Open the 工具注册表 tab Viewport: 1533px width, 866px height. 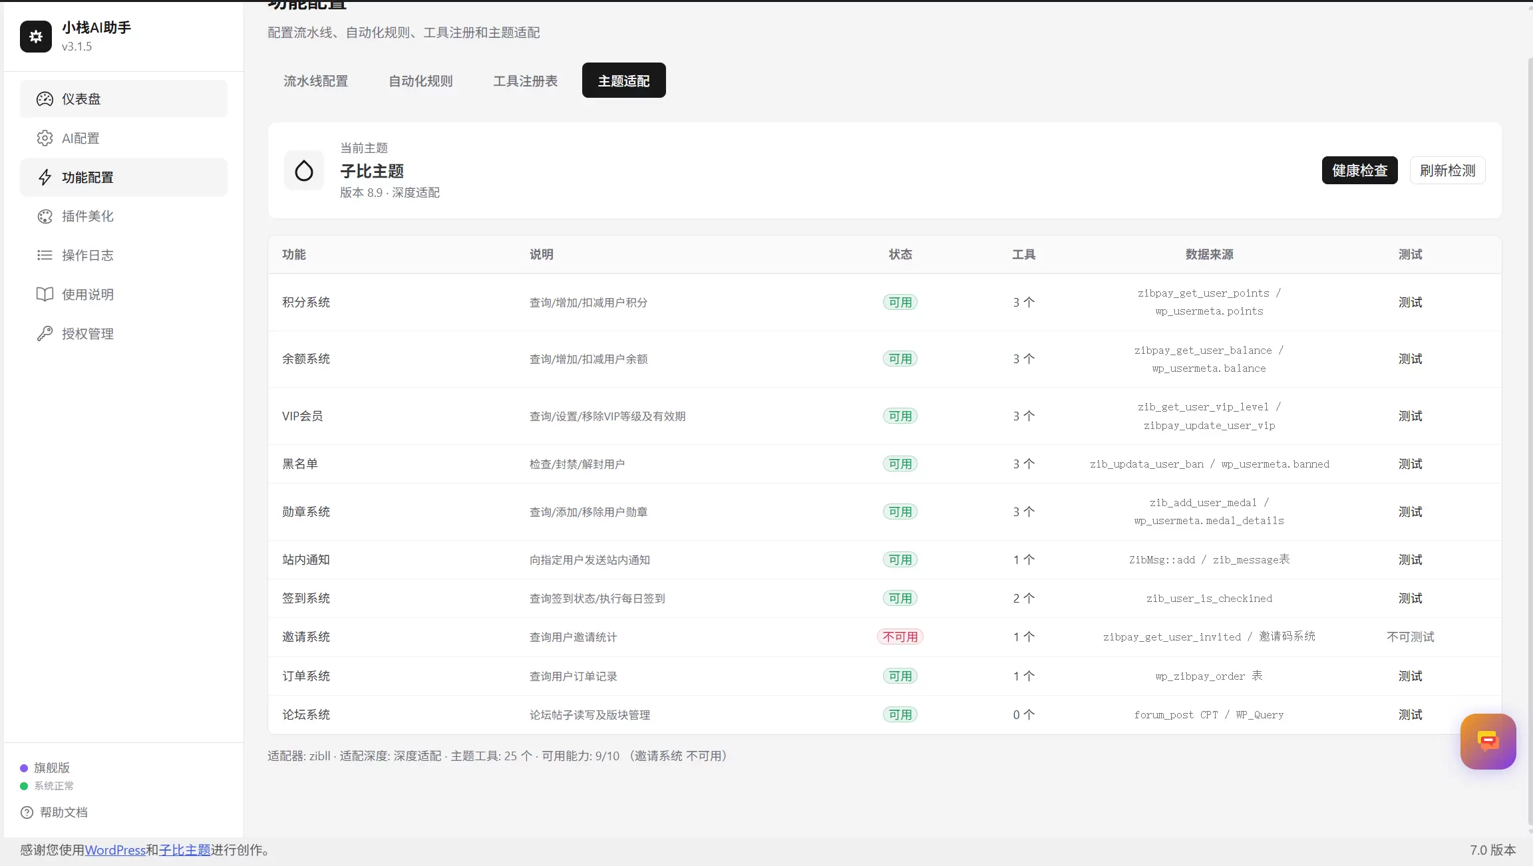tap(525, 80)
